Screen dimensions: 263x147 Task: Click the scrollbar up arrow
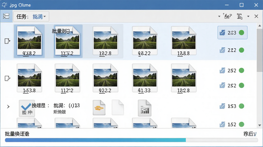[260, 26]
